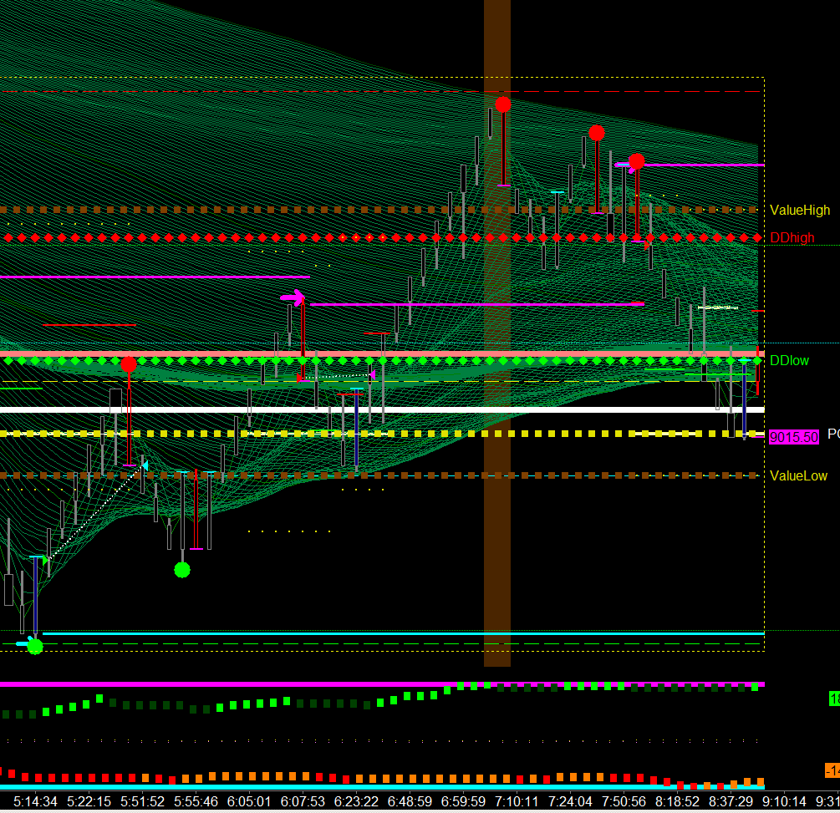Click the ValueLow level label

(798, 475)
